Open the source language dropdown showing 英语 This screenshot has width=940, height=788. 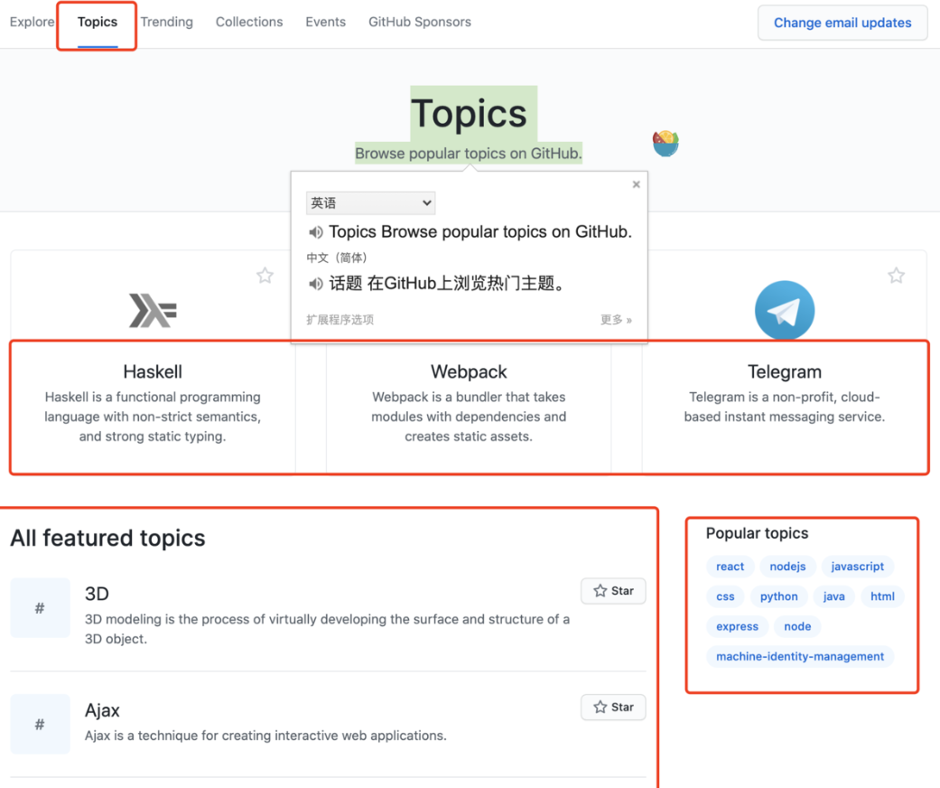(x=370, y=202)
